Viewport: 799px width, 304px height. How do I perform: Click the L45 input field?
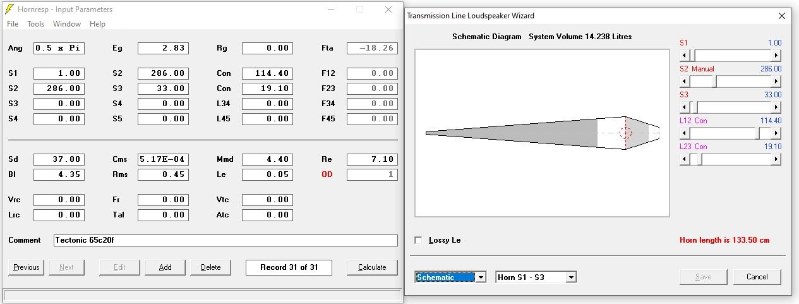pyautogui.click(x=267, y=119)
